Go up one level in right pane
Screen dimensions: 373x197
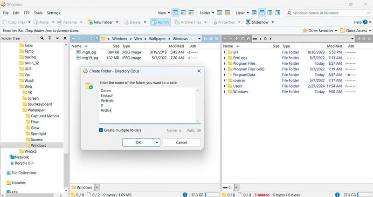point(236,39)
